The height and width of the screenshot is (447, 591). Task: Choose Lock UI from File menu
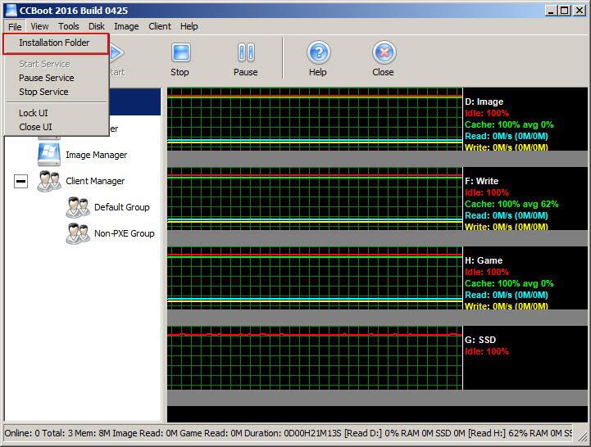click(x=57, y=113)
